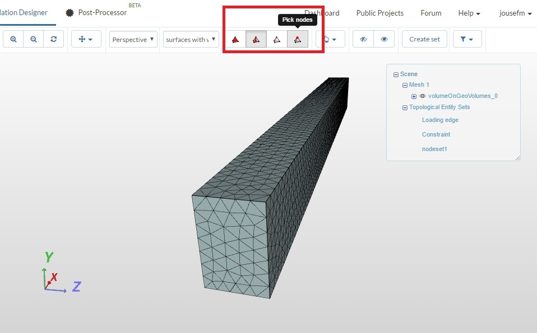Switch to the Post-Processor tab
Viewport: 537px width, 333px height.
tap(96, 13)
